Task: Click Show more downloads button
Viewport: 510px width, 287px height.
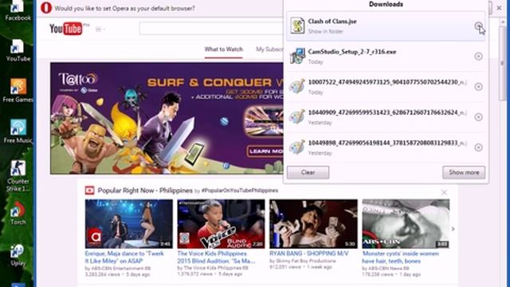Action: [464, 172]
